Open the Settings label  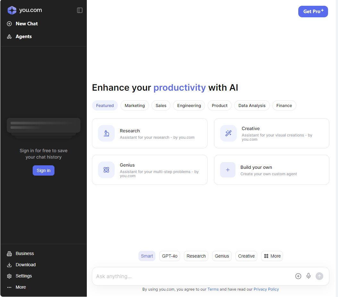click(24, 276)
